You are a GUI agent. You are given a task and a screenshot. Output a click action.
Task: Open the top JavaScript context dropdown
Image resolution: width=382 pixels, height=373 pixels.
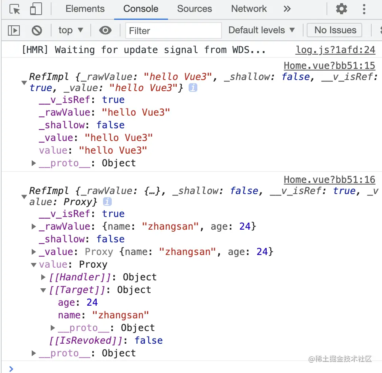click(x=71, y=30)
